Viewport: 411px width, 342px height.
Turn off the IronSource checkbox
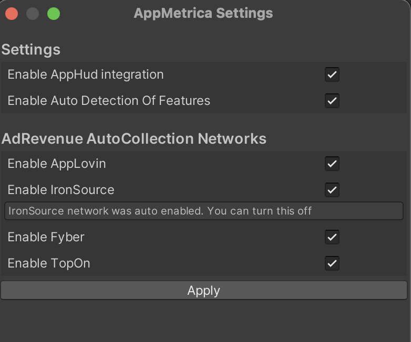(332, 190)
